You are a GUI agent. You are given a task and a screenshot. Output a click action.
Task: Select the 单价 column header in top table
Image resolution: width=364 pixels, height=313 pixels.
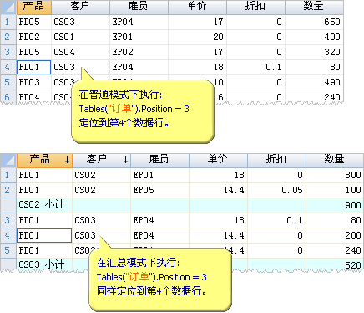[198, 7]
